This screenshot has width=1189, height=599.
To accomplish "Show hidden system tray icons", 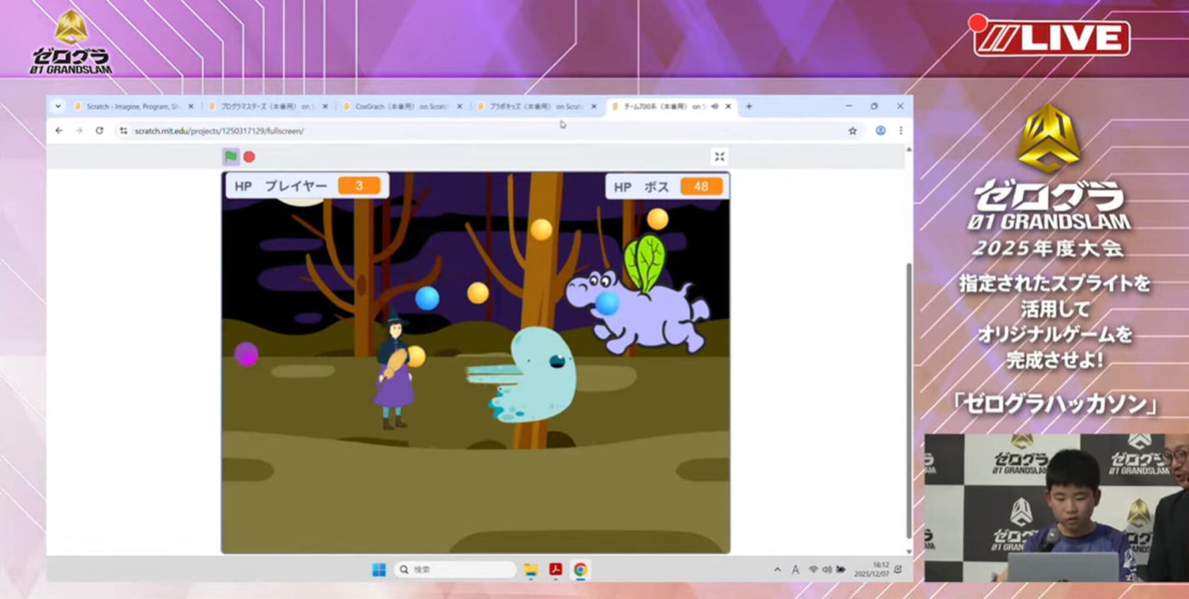I will pos(777,570).
